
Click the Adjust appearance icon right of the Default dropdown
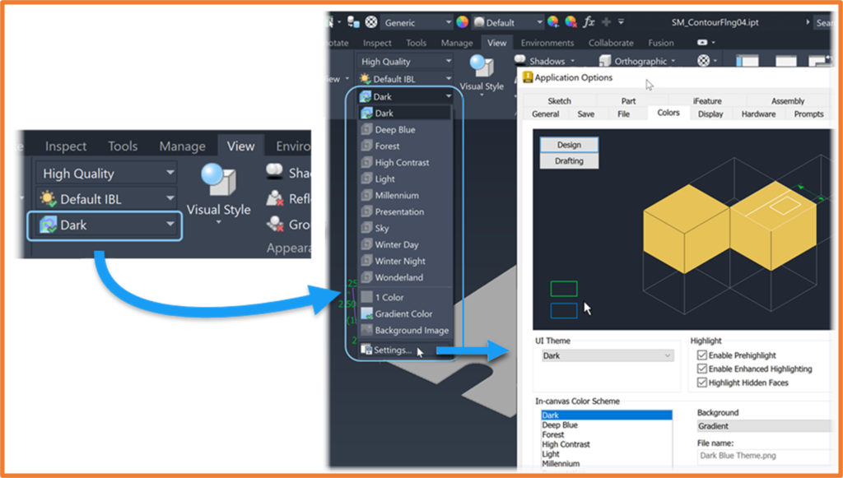point(552,22)
